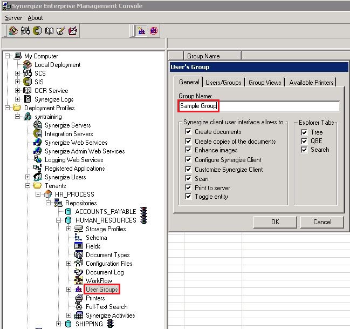This screenshot has width=350, height=329.
Task: Click the SCS toolbar icon
Action: pos(25,31)
